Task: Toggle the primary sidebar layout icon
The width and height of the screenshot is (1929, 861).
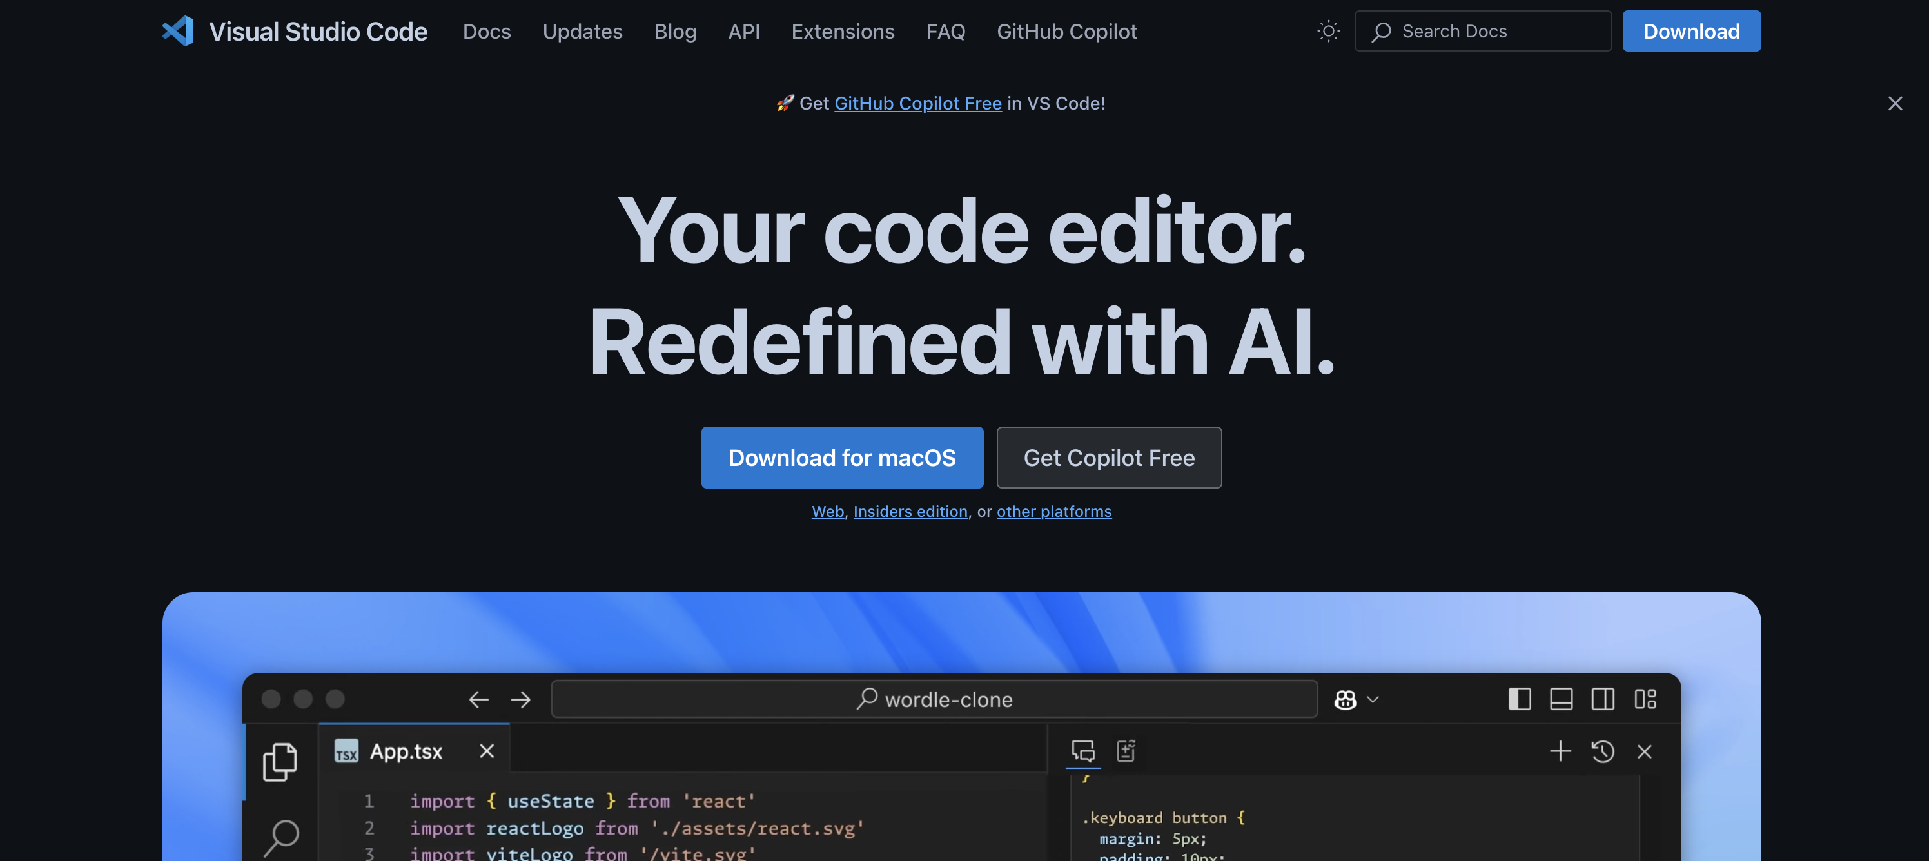Action: coord(1520,699)
